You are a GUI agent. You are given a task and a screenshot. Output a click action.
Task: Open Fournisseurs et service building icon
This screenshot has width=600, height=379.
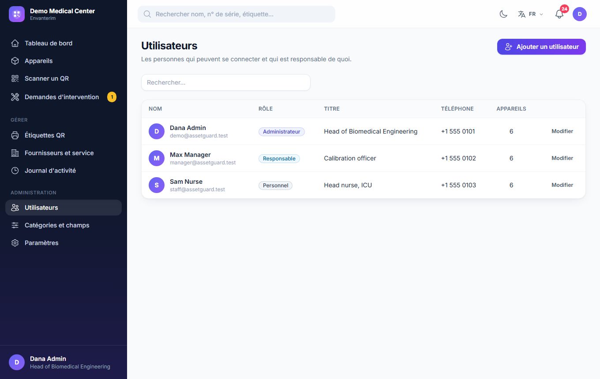click(x=15, y=153)
